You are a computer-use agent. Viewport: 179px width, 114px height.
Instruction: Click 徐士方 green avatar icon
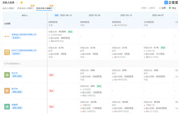tap(7, 75)
